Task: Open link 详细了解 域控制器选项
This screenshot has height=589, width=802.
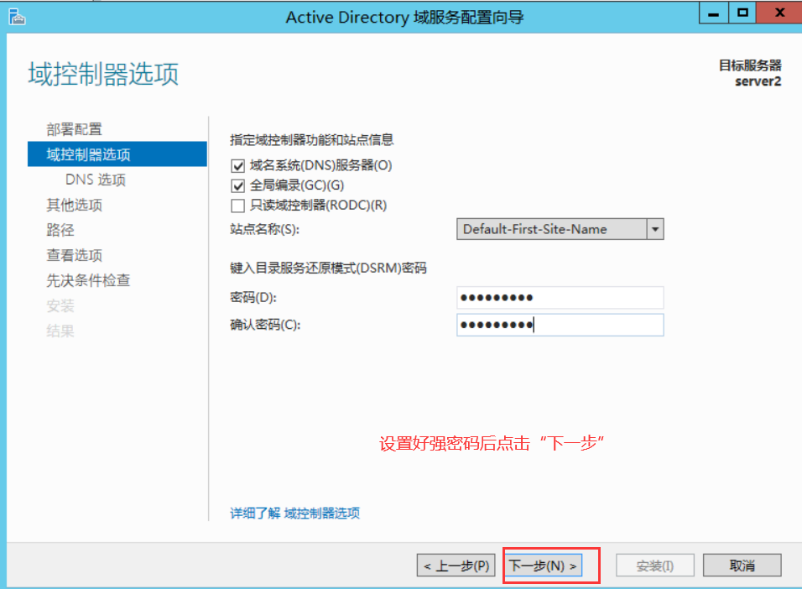Action: point(294,513)
